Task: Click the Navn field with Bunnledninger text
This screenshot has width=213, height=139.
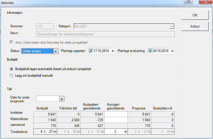Action: [x=105, y=34]
